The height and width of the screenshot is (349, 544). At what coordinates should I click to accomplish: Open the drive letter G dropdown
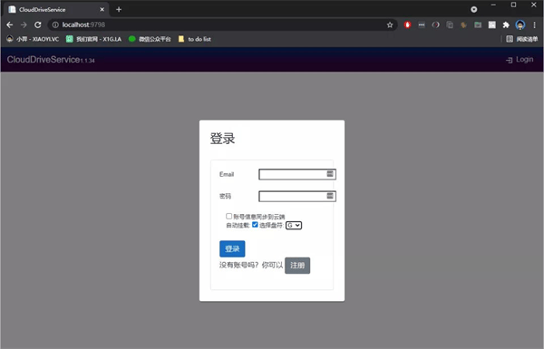[294, 226]
